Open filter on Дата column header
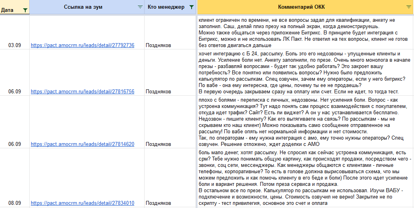The height and width of the screenshot is (208, 414). coord(25,10)
